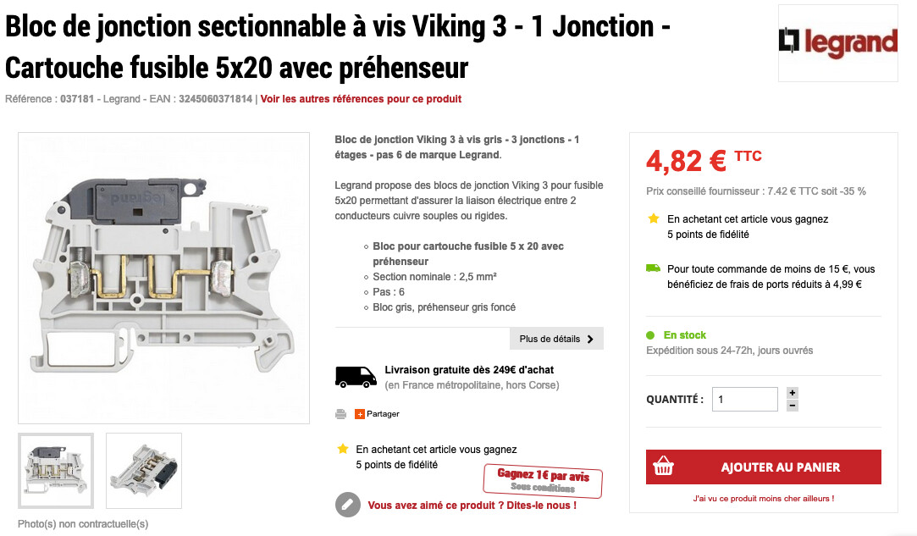This screenshot has height=536, width=917.
Task: Click the grey pencil review icon
Action: pyautogui.click(x=347, y=505)
